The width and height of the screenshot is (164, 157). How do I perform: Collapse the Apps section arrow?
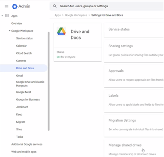(2, 16)
